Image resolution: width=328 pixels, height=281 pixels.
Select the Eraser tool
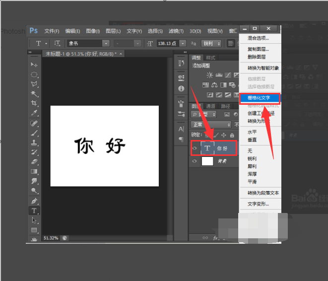coord(34,161)
